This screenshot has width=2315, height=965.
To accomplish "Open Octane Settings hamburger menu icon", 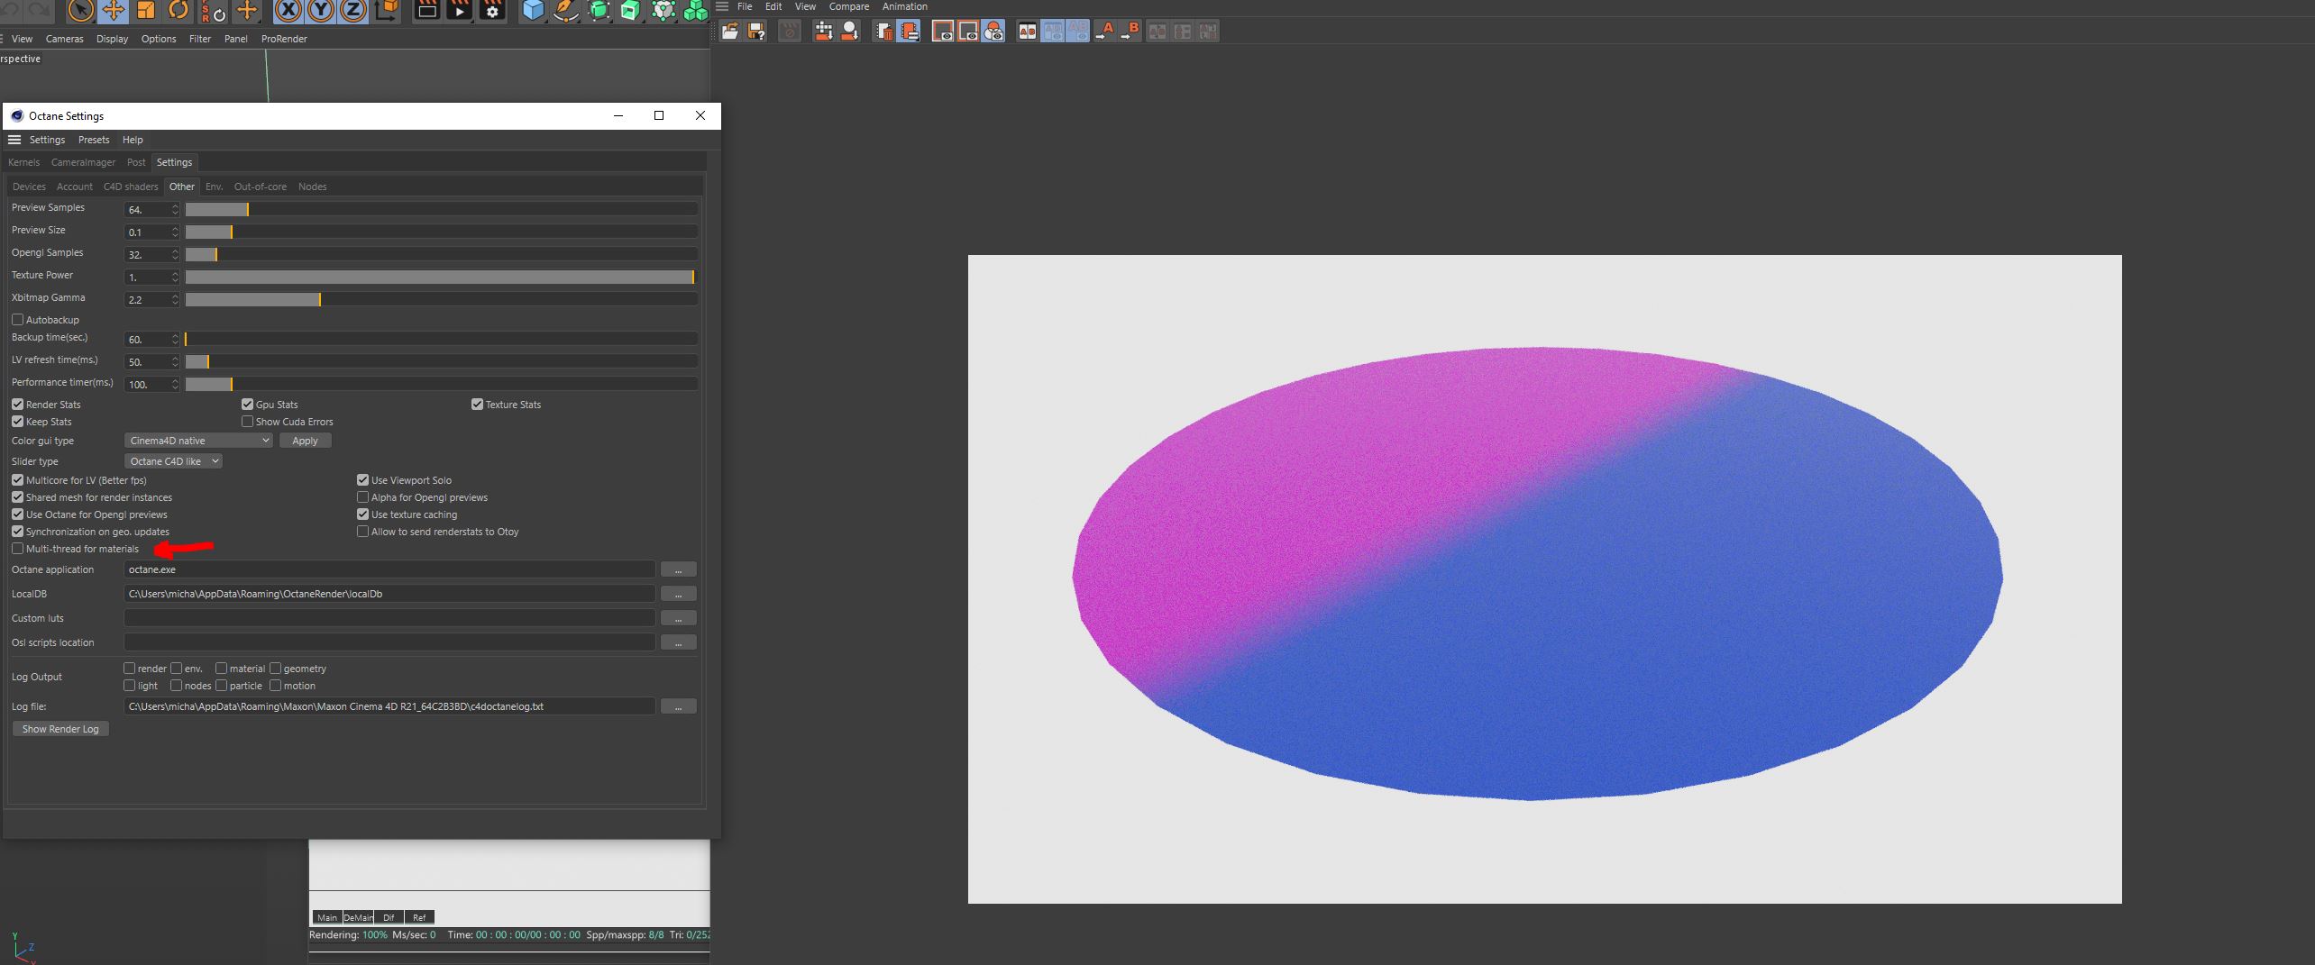I will point(14,140).
